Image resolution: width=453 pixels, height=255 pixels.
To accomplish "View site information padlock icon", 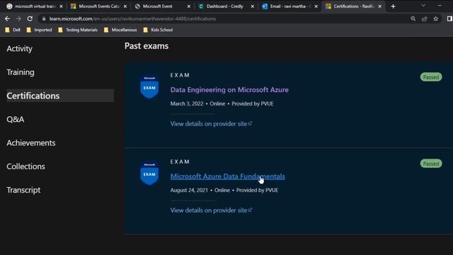I will coord(44,19).
